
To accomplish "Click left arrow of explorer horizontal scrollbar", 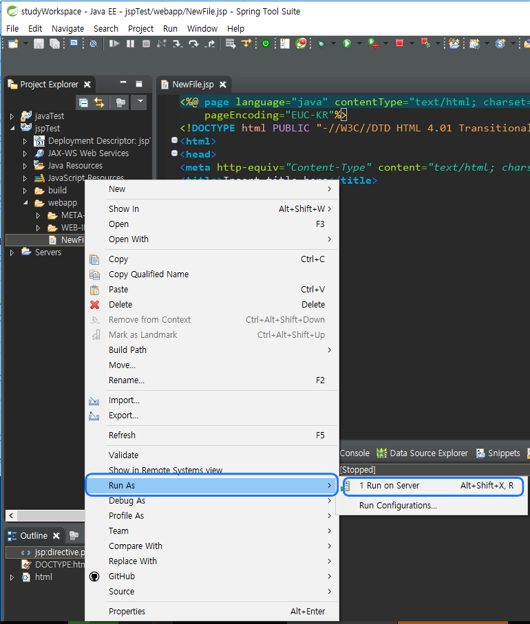I will point(11,515).
